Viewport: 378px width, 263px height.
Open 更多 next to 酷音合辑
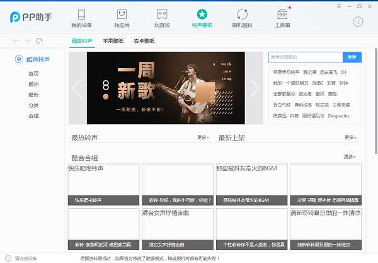(x=350, y=157)
